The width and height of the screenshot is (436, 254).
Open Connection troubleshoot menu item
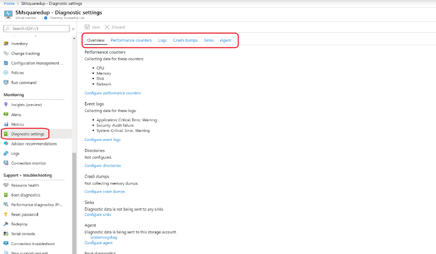(33, 244)
